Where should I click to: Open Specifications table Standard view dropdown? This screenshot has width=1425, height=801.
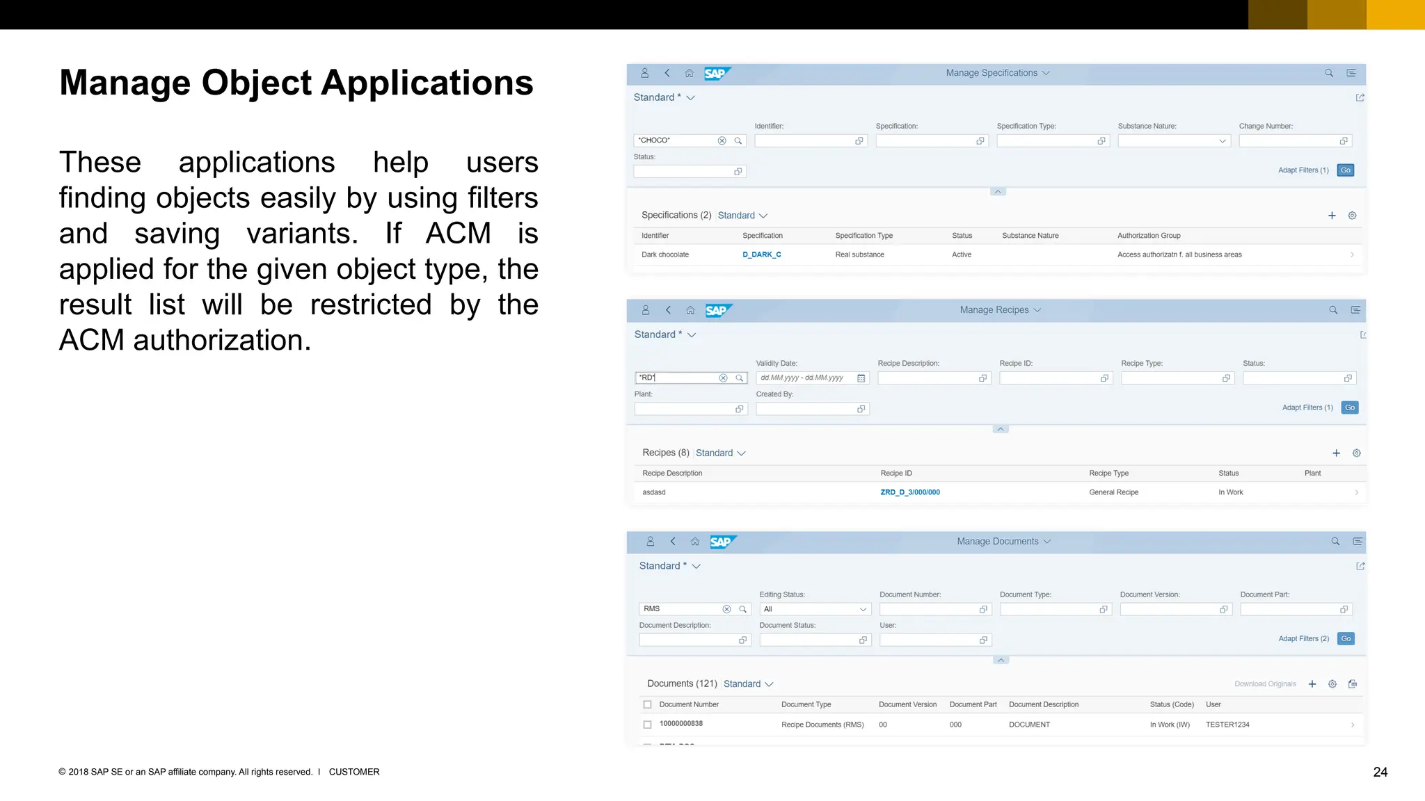coord(742,216)
